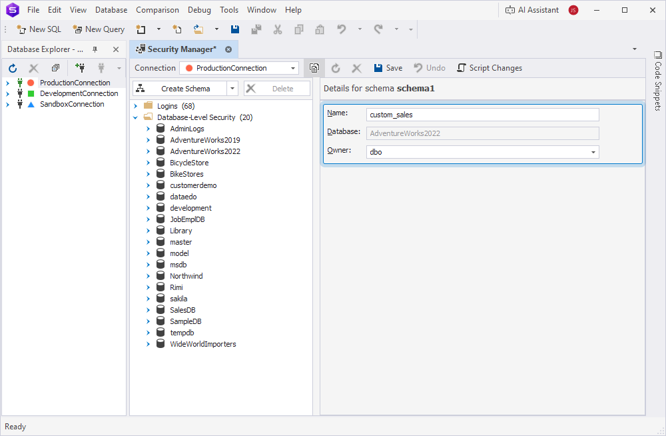Cut using the scissors toolbar icon
Screen dimensions: 666x436
pos(277,29)
